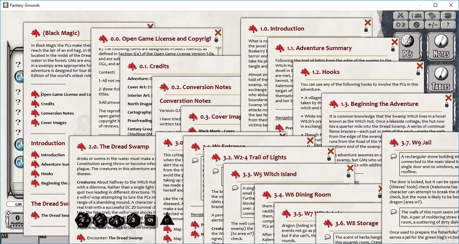The width and height of the screenshot is (459, 244).
Task: Click 'Converstion Notes' heading text
Action: tap(185, 101)
